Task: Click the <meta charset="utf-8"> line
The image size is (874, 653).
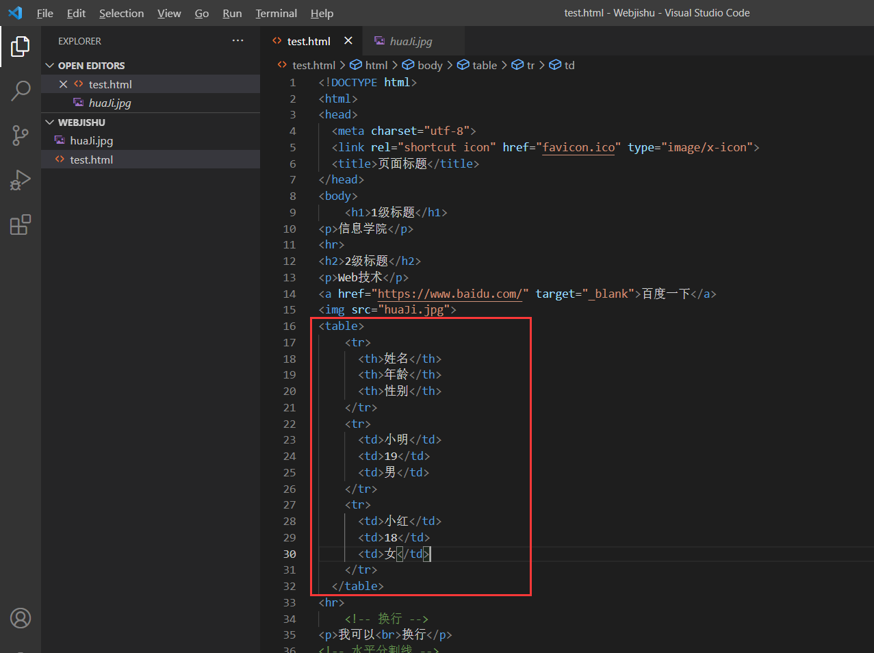Action: pyautogui.click(x=404, y=131)
